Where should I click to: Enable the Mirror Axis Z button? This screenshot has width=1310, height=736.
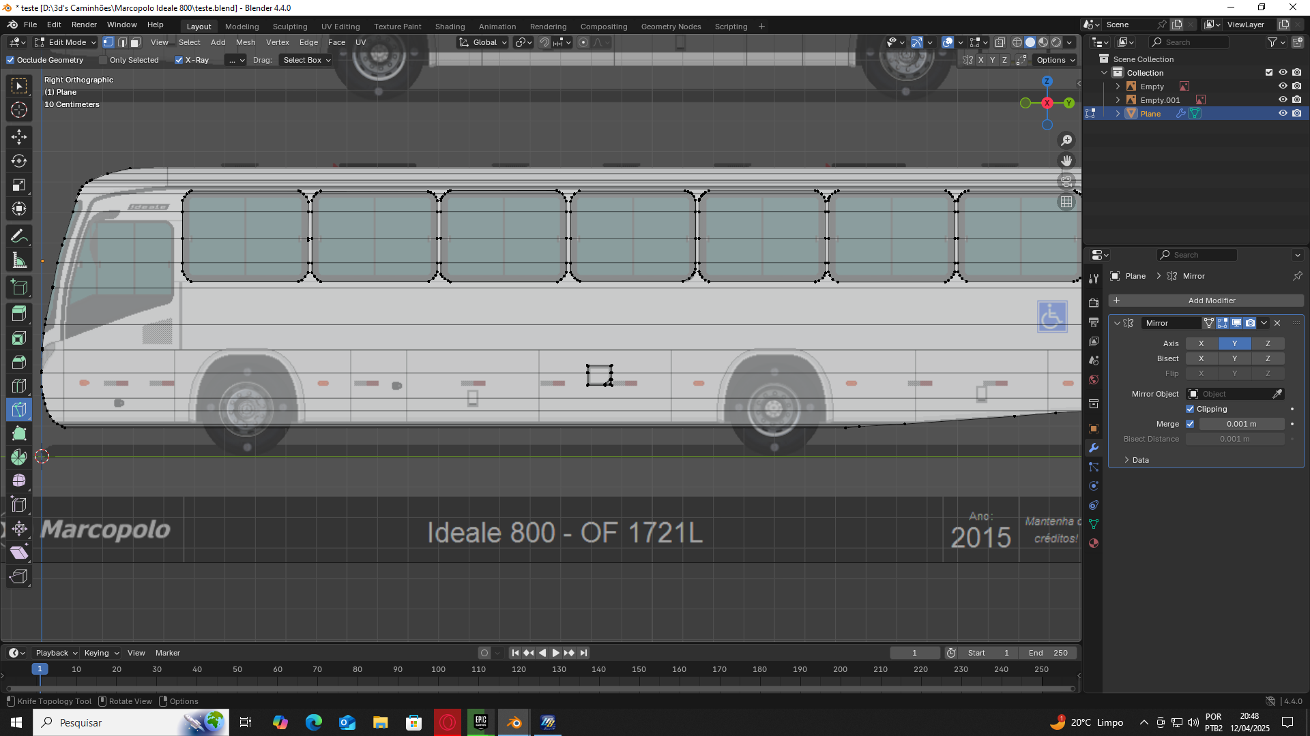[x=1268, y=343]
